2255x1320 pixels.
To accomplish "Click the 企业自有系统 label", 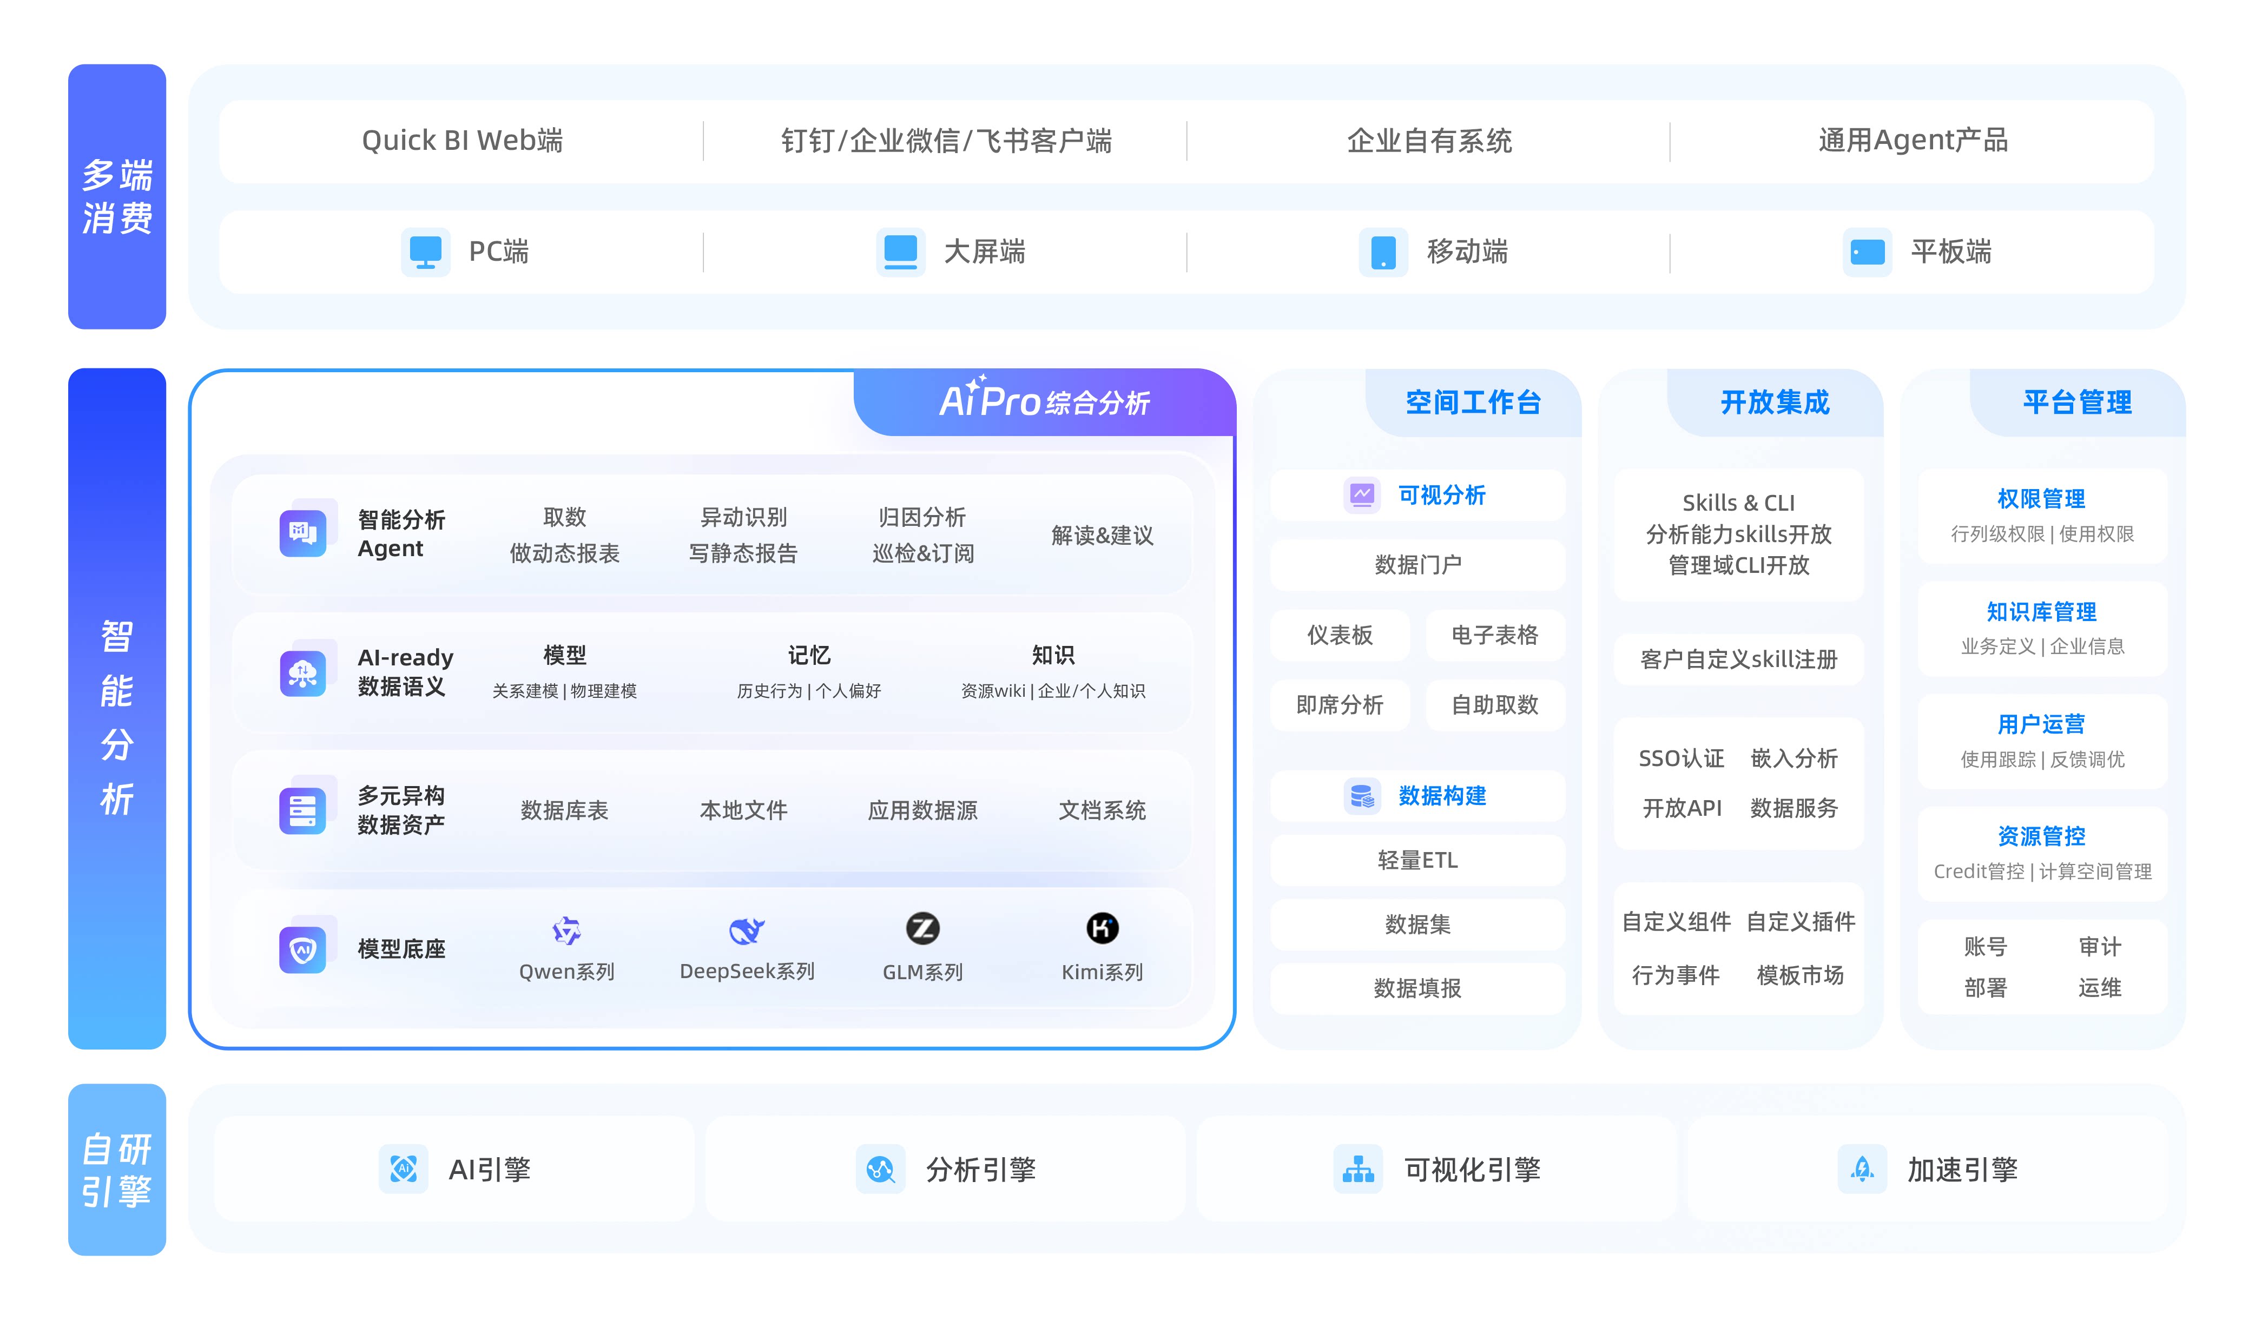I will tap(1429, 141).
